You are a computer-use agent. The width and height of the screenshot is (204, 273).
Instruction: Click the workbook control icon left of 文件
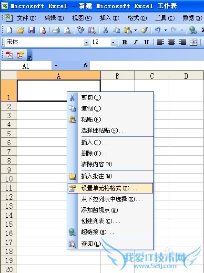click(9, 18)
